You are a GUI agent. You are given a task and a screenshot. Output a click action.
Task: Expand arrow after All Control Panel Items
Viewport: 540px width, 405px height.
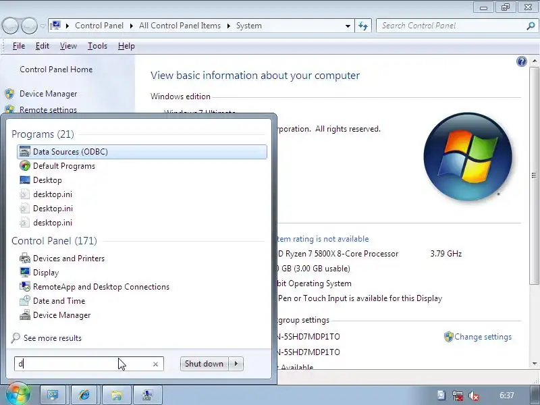[x=228, y=26]
